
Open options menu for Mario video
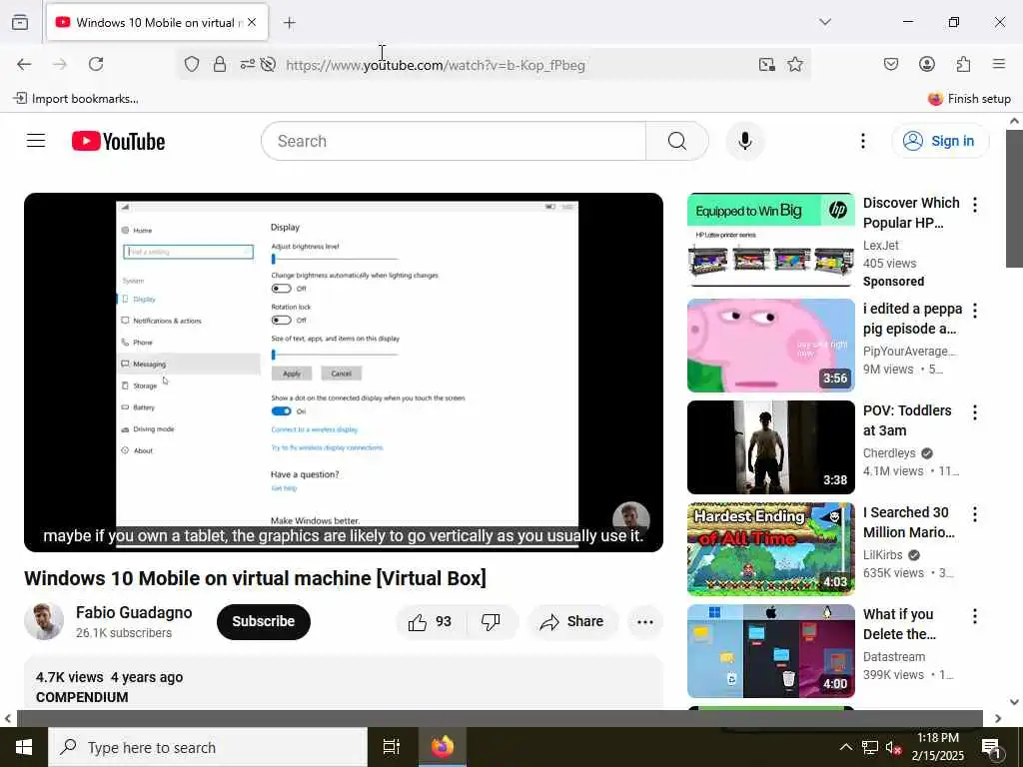(975, 514)
